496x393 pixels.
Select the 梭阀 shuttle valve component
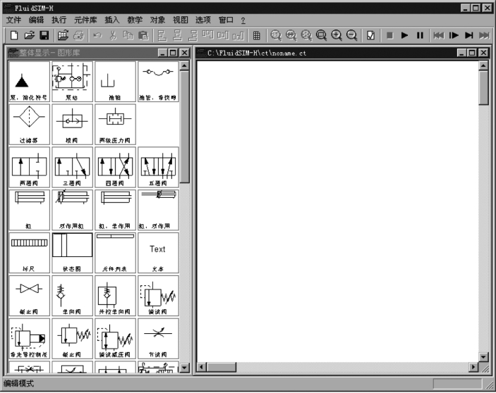pyautogui.click(x=72, y=125)
